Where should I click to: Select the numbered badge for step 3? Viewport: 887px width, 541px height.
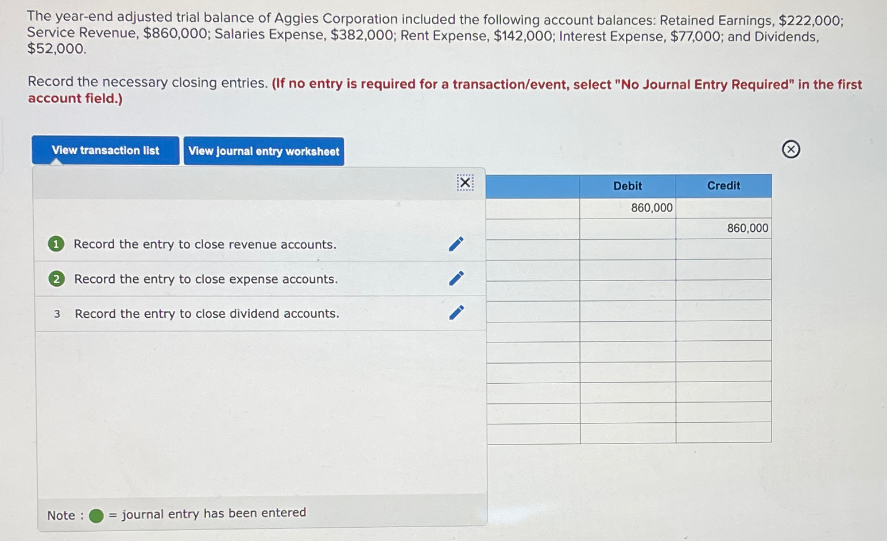tap(57, 314)
